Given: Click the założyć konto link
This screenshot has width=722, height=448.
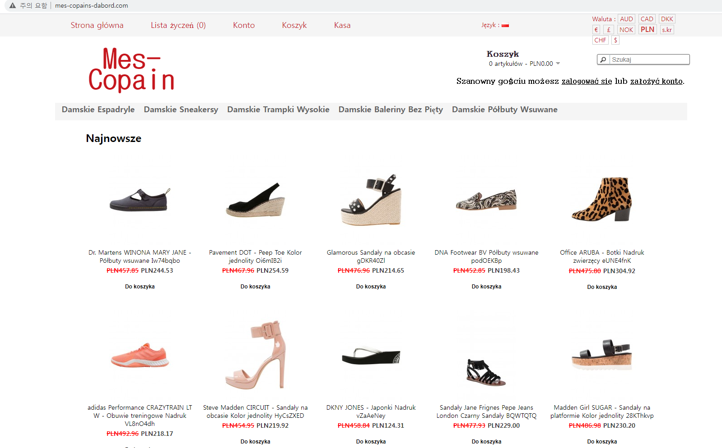Looking at the screenshot, I should (x=656, y=81).
